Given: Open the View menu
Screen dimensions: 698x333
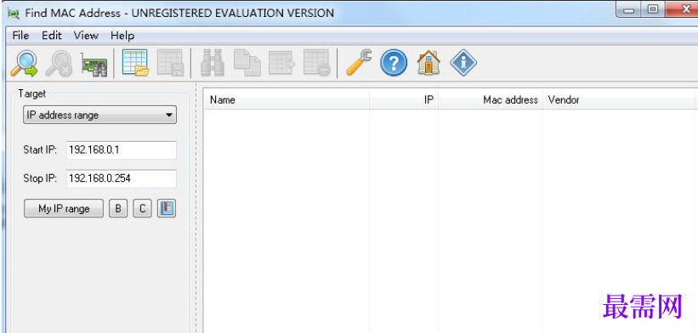Looking at the screenshot, I should (86, 36).
